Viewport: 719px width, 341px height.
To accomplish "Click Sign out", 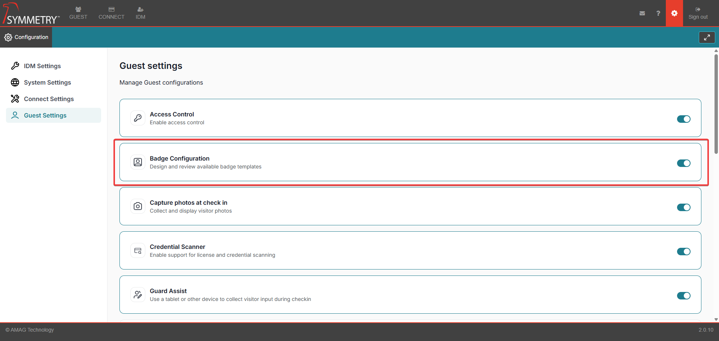I will click(x=698, y=13).
